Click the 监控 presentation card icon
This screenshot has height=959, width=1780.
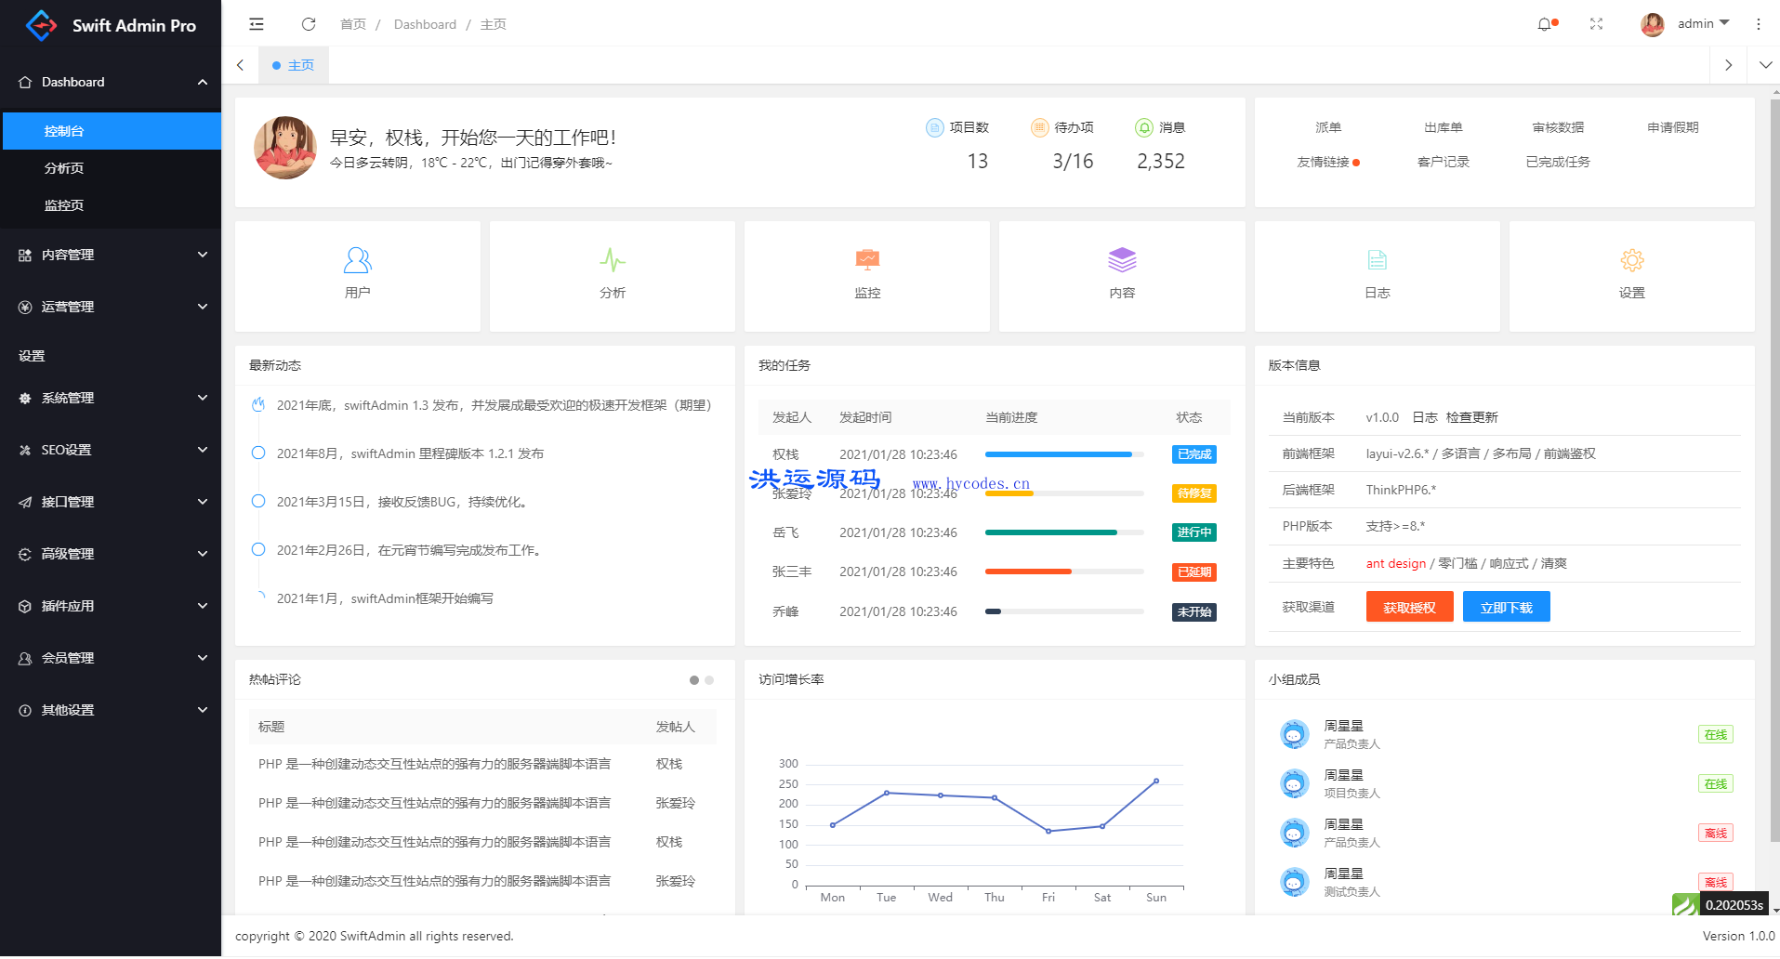[867, 260]
